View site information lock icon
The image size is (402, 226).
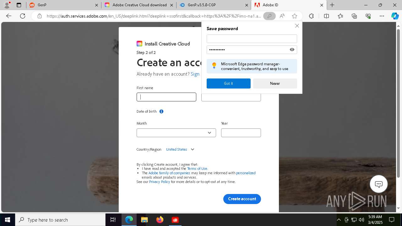(40, 16)
